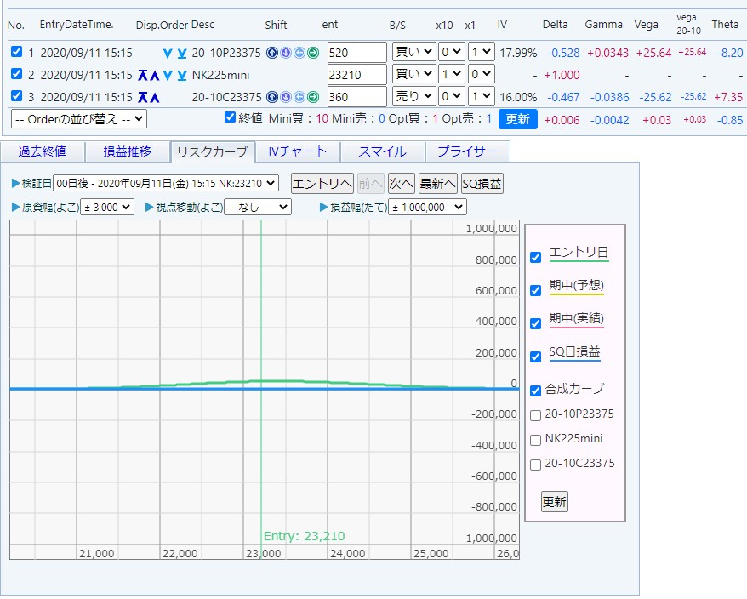Screen dimensions: 747x599
Task: Open B/S dropdown for row 1
Action: 414,51
